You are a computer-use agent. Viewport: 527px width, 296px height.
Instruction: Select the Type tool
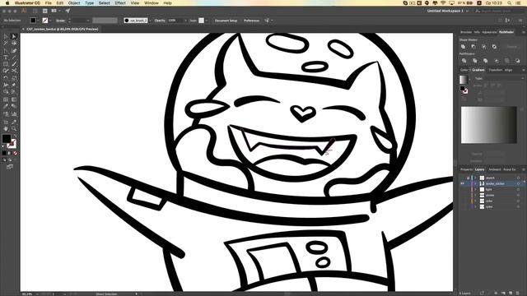tap(6, 58)
